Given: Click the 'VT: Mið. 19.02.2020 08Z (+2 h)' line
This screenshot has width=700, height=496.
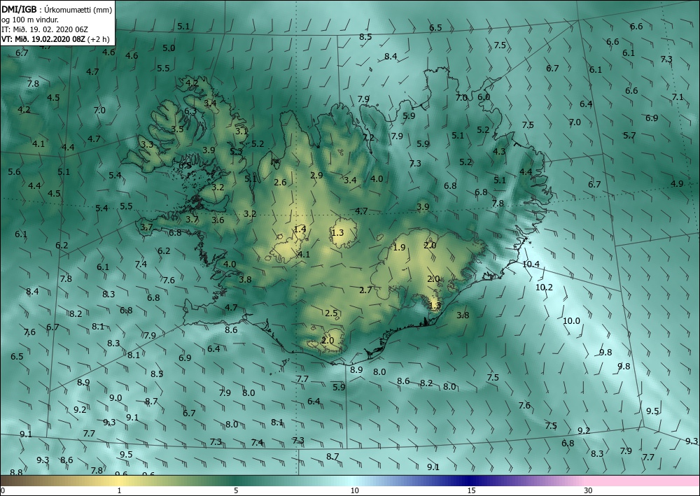Looking at the screenshot, I should 55,39.
